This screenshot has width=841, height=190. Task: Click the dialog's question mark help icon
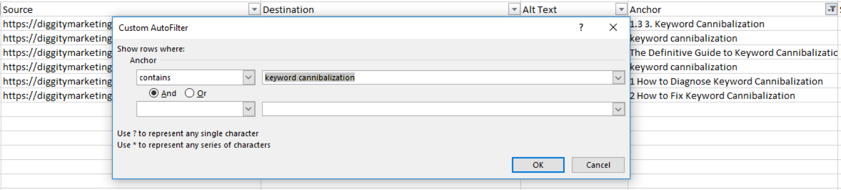click(581, 28)
